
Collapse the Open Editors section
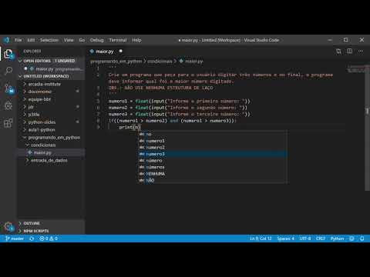tap(49, 61)
